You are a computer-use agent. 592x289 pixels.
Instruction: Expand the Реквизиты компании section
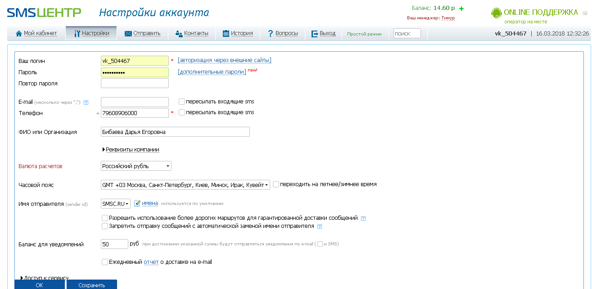[x=131, y=150]
